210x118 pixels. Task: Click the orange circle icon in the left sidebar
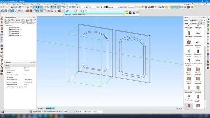pos(2,60)
